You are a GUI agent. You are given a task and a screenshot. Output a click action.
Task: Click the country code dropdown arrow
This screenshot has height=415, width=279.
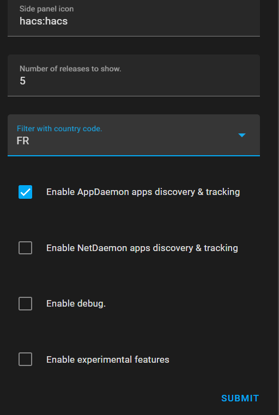click(x=242, y=135)
